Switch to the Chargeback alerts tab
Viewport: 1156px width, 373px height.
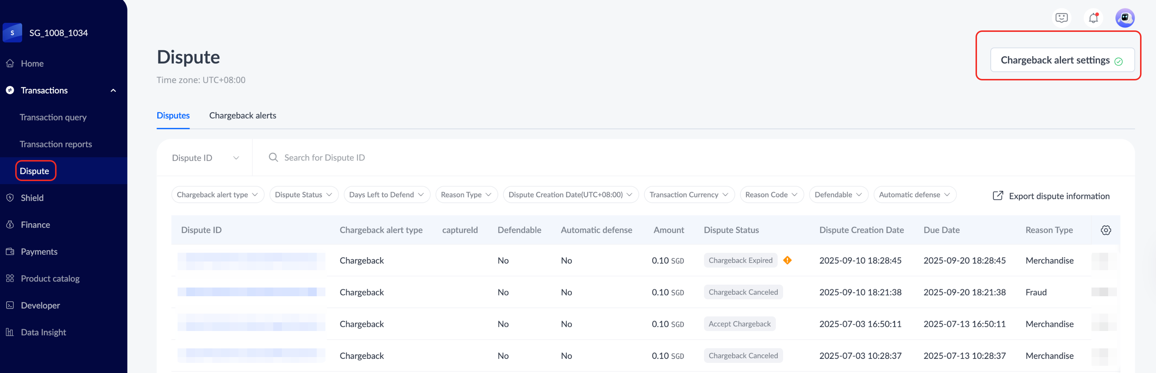coord(242,116)
